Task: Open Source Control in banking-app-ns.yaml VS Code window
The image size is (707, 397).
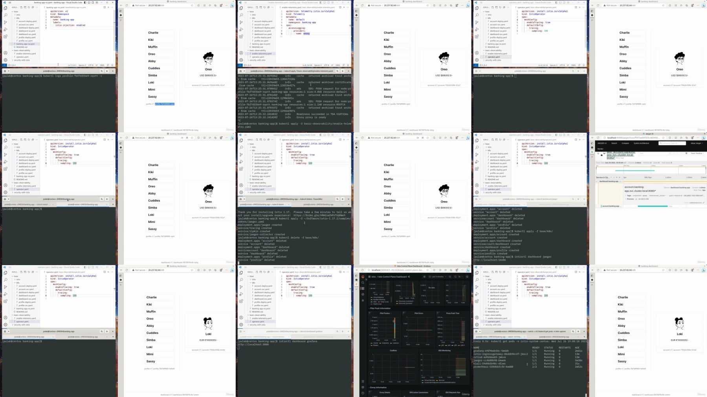Action: coord(5,22)
